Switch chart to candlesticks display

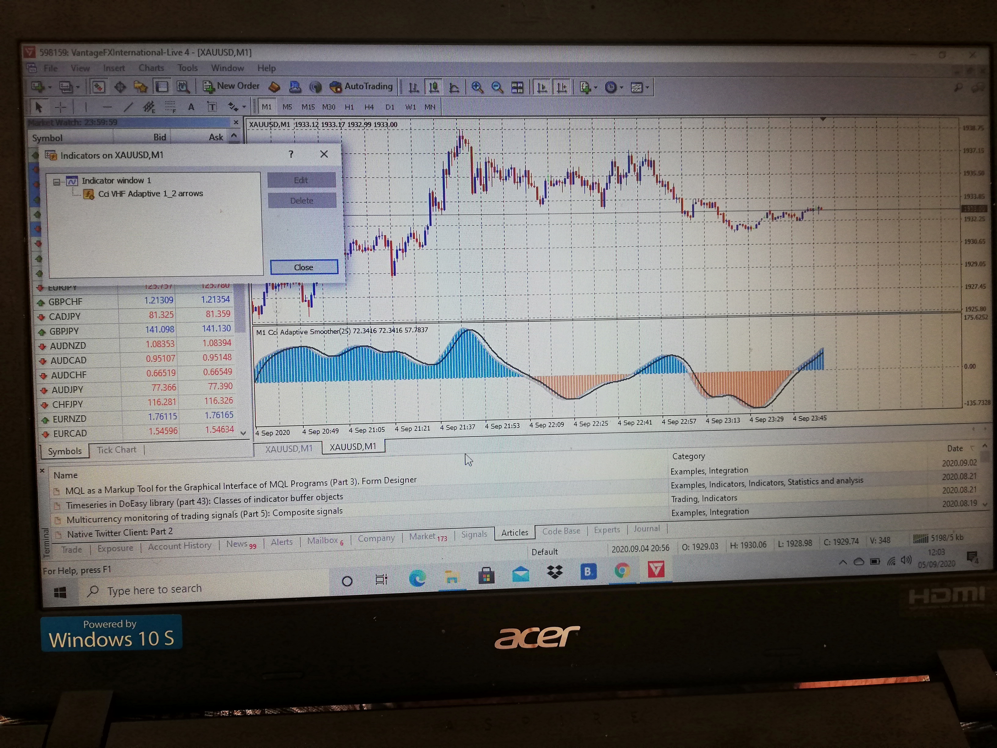(434, 87)
